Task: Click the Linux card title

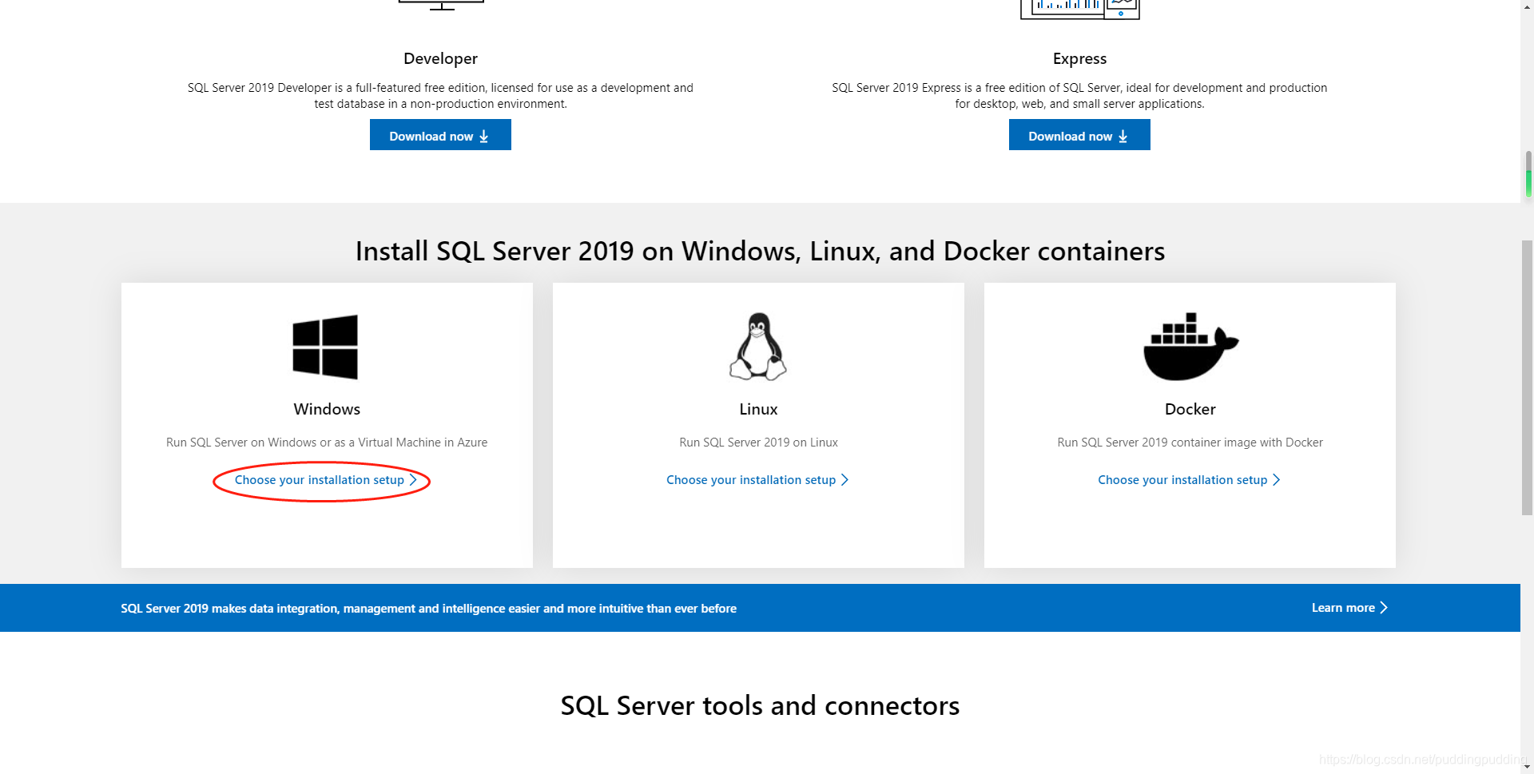Action: coord(758,409)
